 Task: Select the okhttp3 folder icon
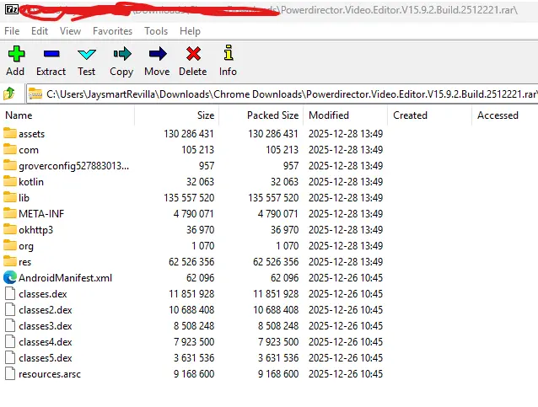[x=10, y=229]
